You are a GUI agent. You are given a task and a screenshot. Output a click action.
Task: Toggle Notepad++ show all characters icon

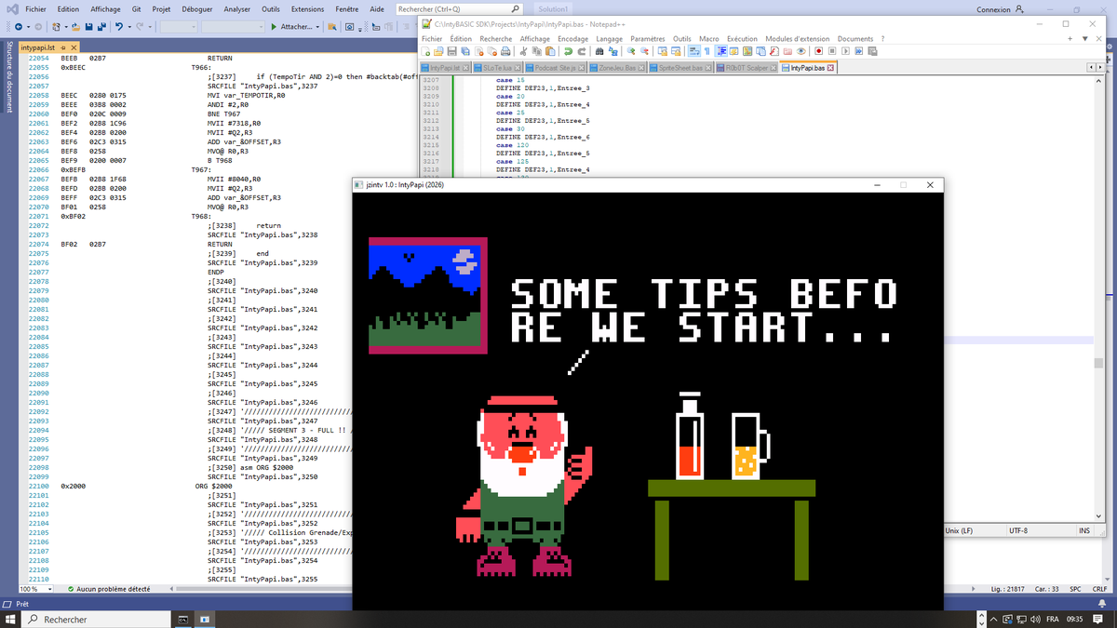point(707,51)
